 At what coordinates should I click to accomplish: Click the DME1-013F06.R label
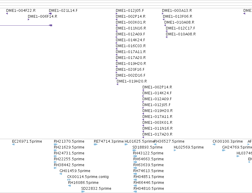(x=178, y=17)
